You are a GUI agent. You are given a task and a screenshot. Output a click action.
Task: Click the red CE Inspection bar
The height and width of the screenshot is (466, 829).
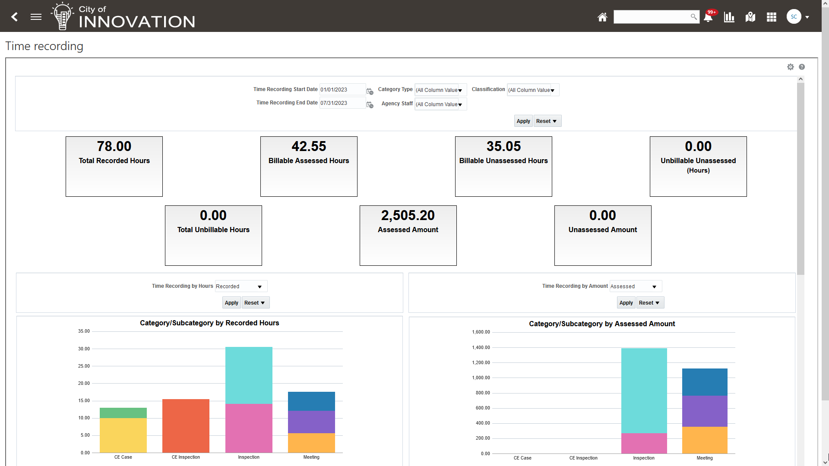point(186,425)
